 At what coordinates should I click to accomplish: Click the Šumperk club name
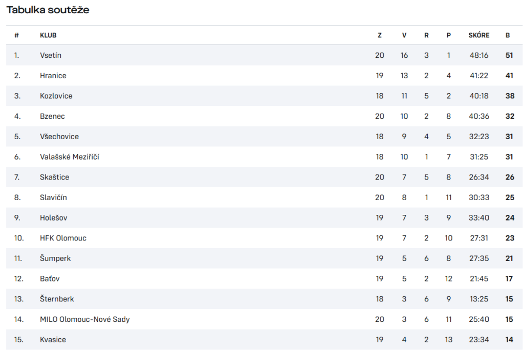pos(55,258)
